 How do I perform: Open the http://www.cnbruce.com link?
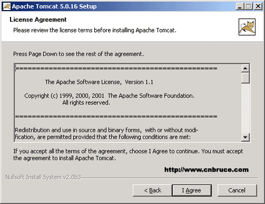point(207,170)
